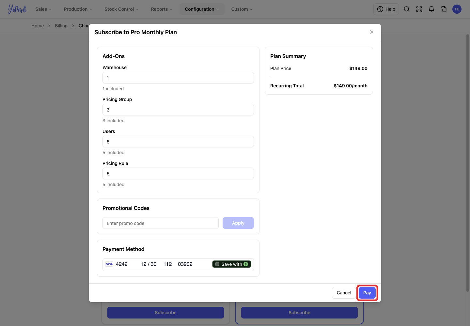Click the card number 4242 field
Viewport: 470px width, 326px height.
coord(122,264)
